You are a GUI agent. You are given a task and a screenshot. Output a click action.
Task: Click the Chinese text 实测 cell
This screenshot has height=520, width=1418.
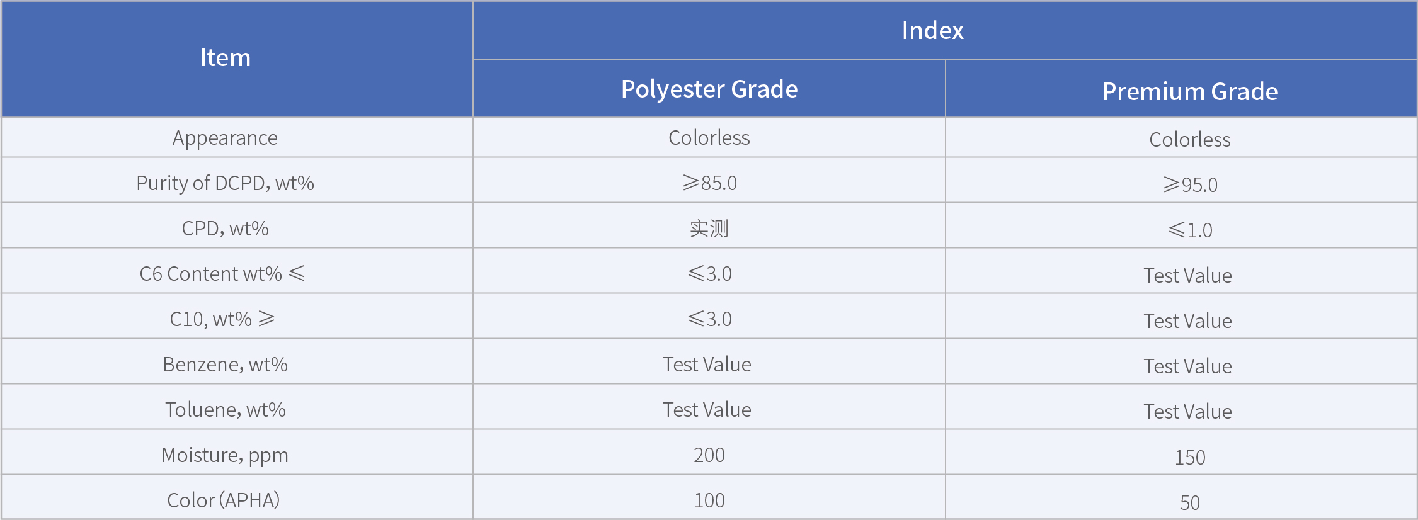point(709,229)
